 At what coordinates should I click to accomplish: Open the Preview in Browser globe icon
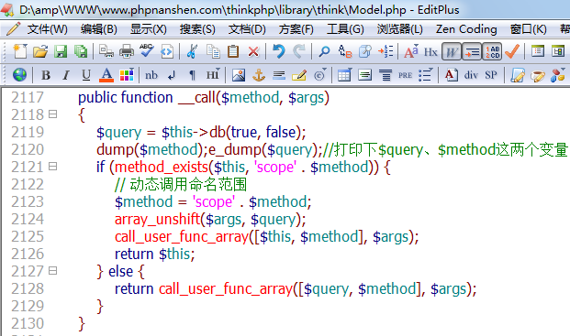click(x=19, y=75)
